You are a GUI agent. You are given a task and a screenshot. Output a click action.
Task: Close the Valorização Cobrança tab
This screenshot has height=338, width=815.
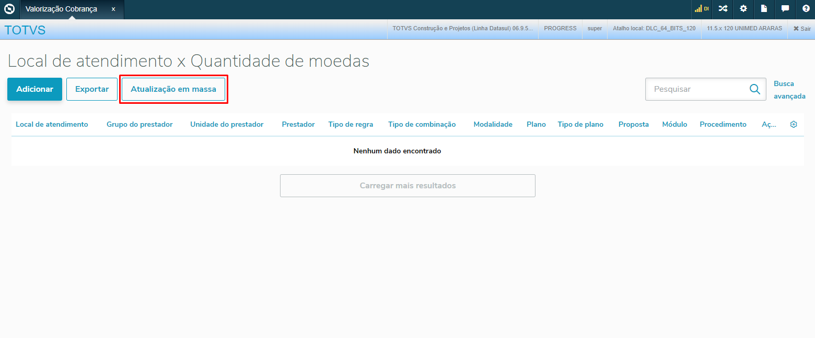coord(113,9)
